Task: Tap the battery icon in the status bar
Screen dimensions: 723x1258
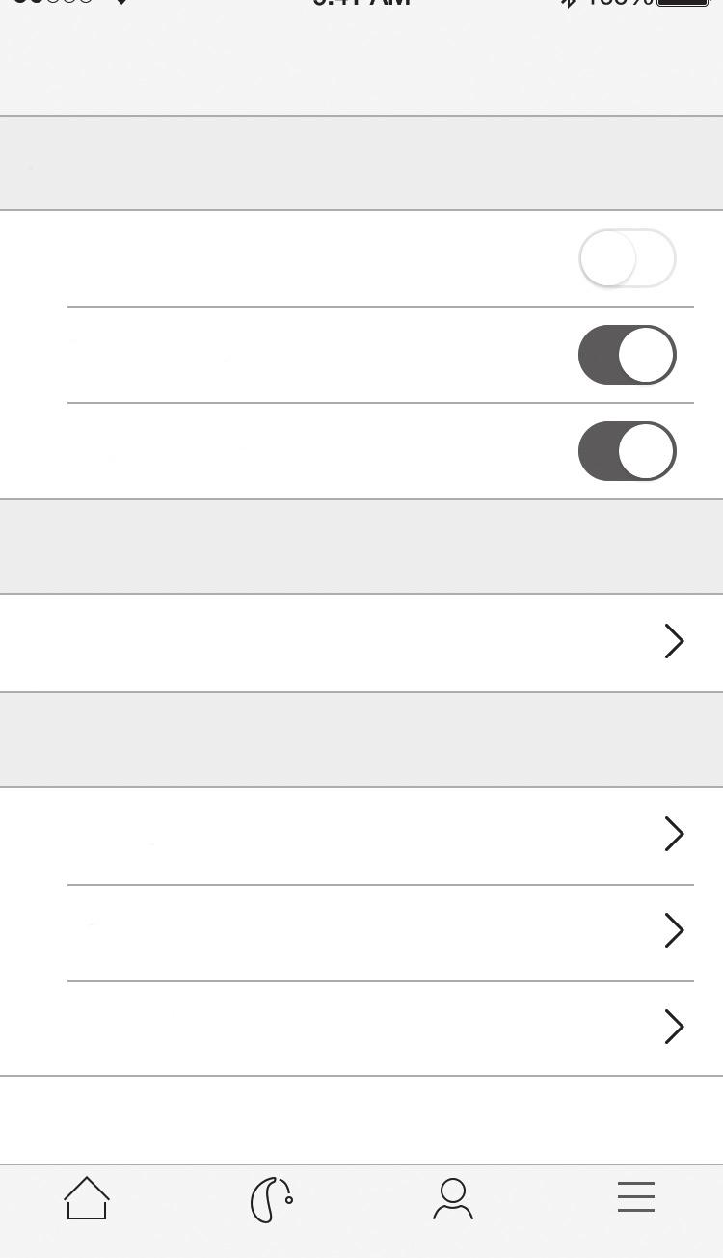Action: (x=683, y=3)
